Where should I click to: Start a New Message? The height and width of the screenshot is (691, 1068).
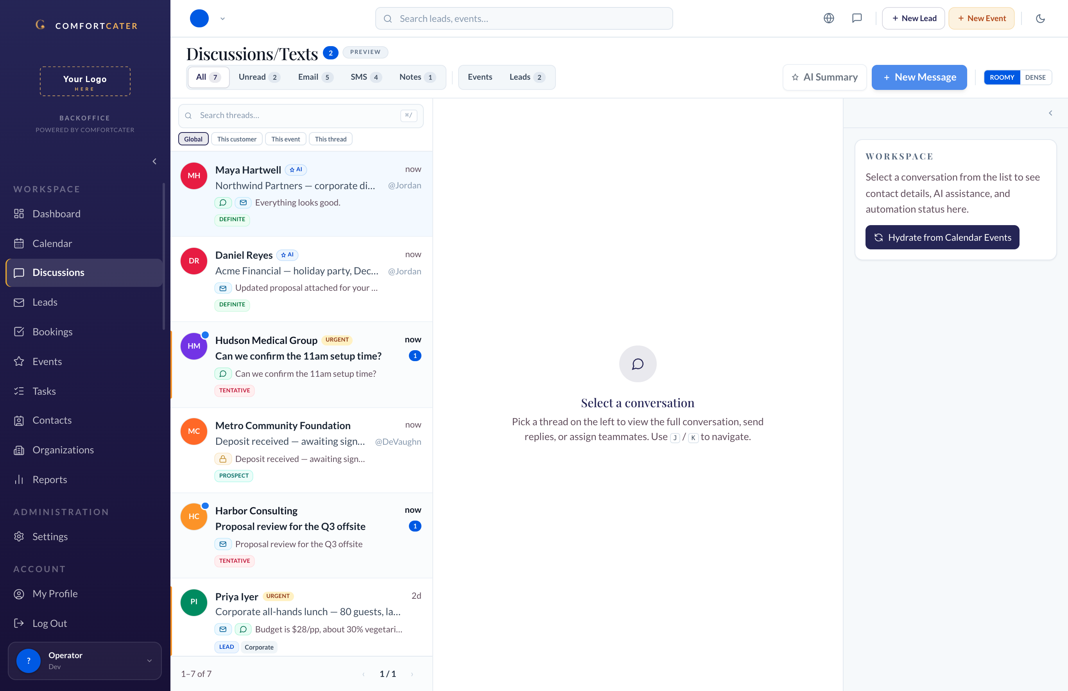[919, 77]
